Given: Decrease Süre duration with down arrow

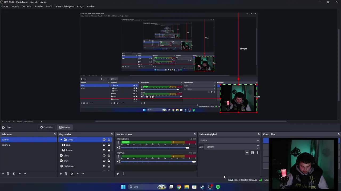Looking at the screenshot, I should coord(258,148).
